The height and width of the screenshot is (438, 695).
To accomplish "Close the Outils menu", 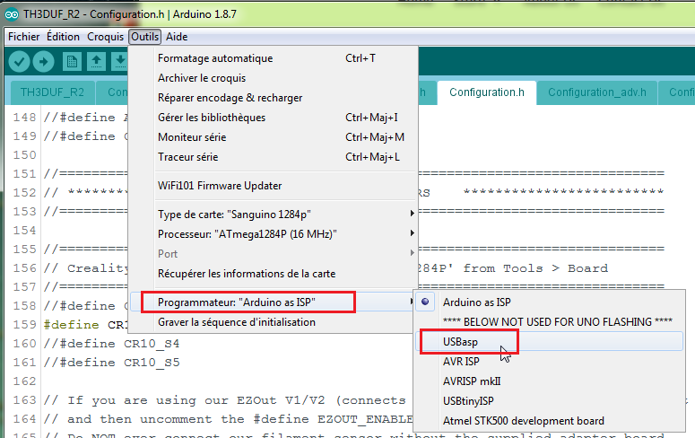I will [145, 37].
